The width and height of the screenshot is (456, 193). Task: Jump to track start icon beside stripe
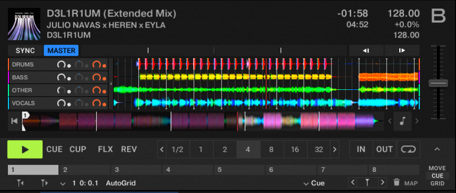point(14,121)
